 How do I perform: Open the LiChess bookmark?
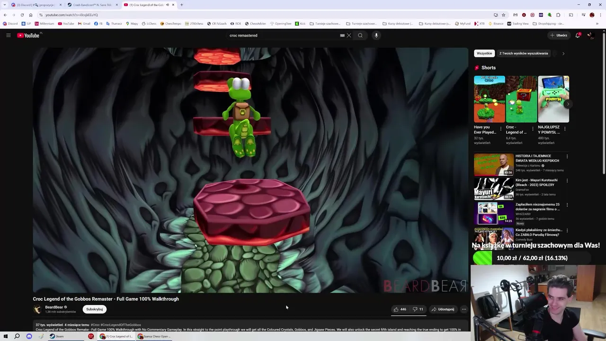click(x=149, y=24)
